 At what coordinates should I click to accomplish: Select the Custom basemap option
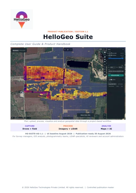(x=118, y=86)
